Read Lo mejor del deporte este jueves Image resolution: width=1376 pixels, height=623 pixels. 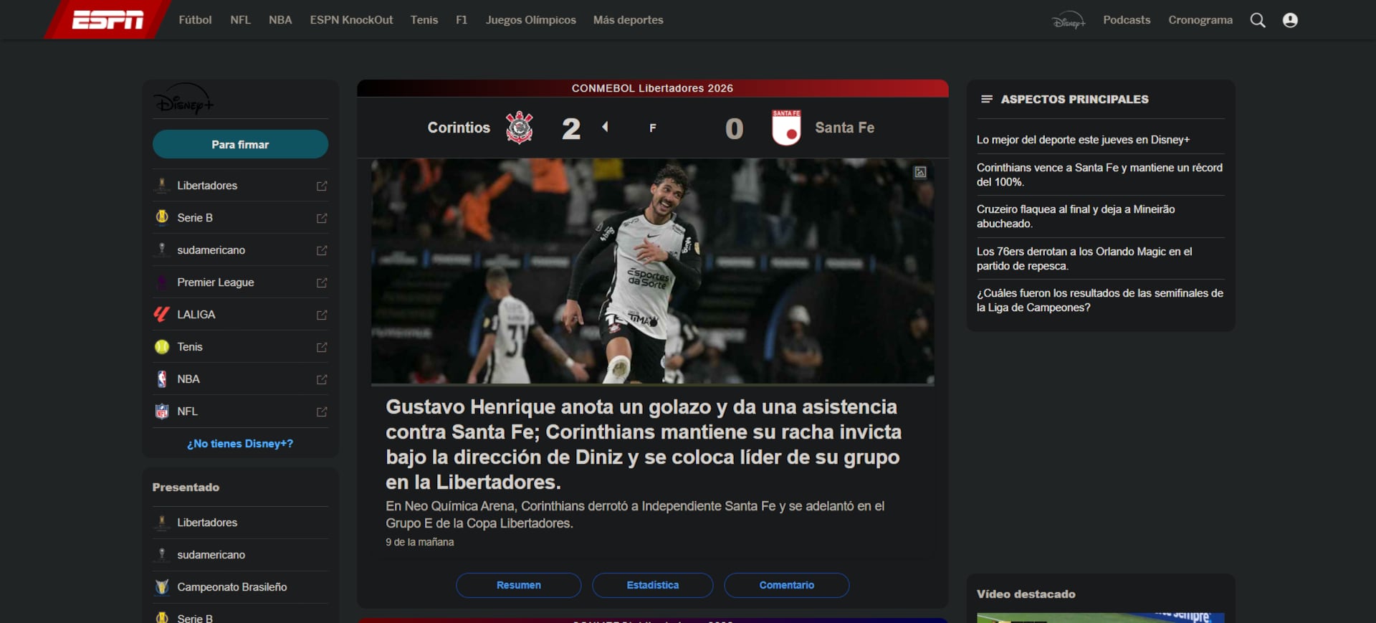pos(1083,140)
